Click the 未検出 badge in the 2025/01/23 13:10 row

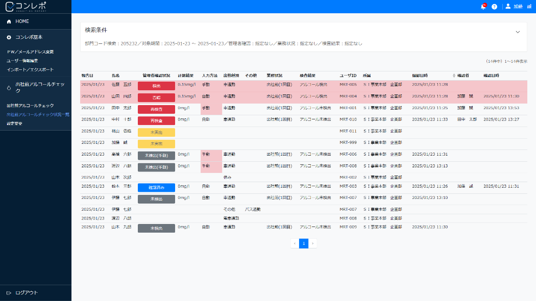[156, 199]
